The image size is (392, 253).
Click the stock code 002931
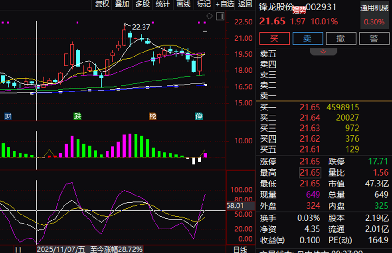(x=321, y=7)
